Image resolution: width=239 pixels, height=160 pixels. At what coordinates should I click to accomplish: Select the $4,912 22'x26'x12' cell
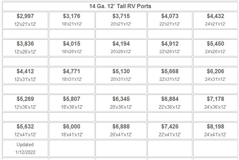point(170,48)
